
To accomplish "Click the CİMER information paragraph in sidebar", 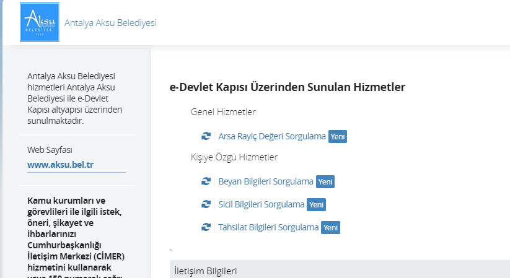I will [x=76, y=237].
